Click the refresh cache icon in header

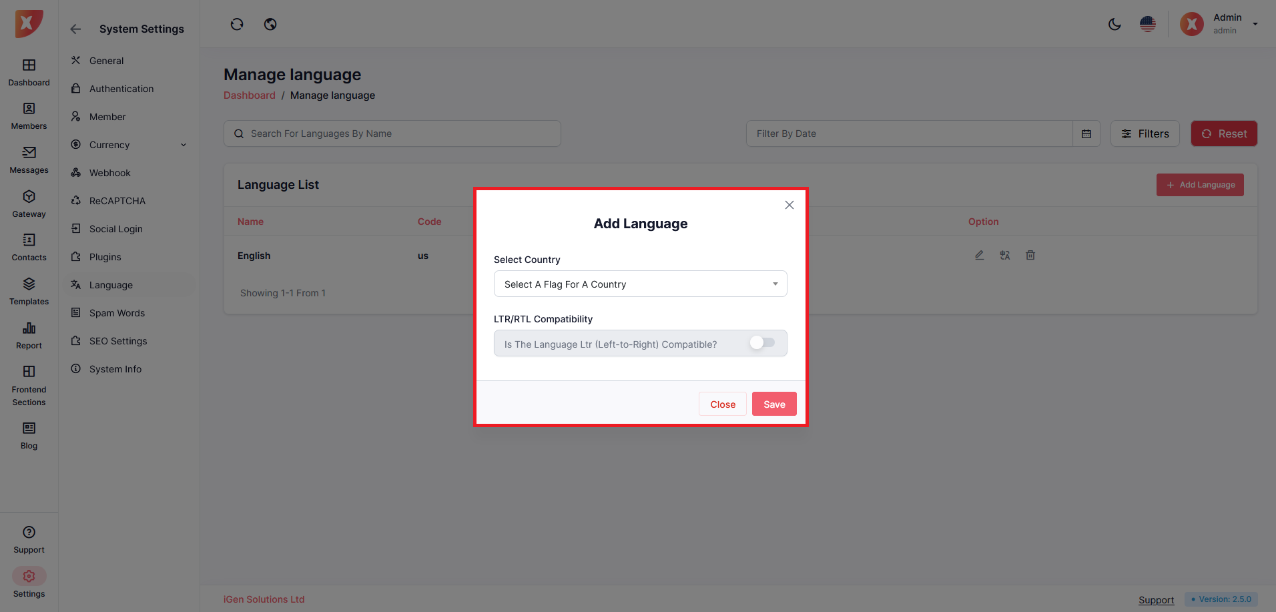point(237,25)
